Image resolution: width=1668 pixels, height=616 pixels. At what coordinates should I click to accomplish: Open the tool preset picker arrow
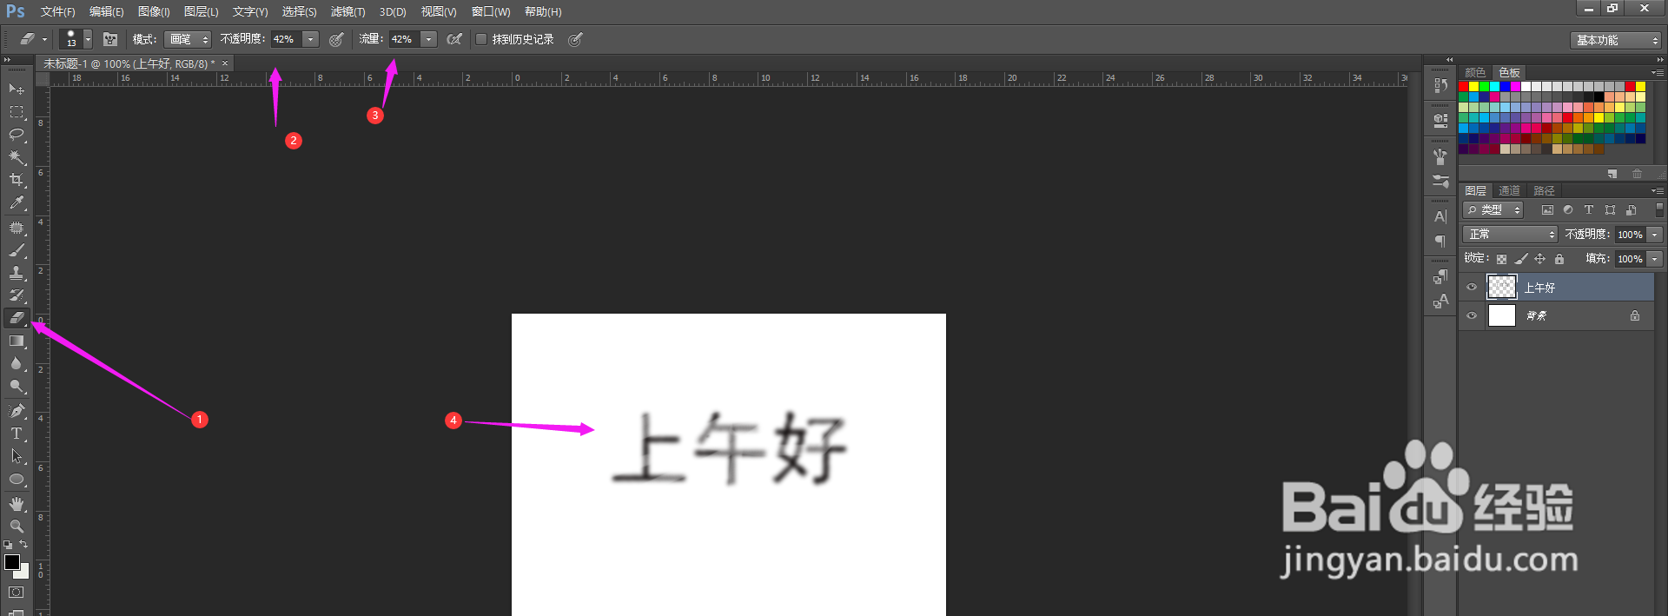[x=45, y=39]
